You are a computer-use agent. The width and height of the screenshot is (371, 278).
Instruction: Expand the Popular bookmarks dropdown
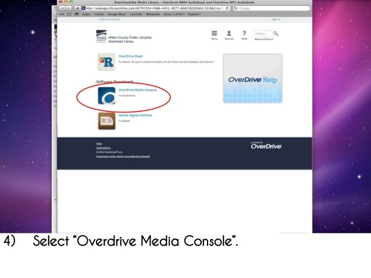(x=194, y=14)
